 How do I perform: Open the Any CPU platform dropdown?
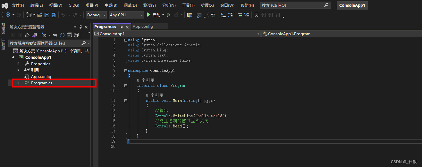[126, 15]
